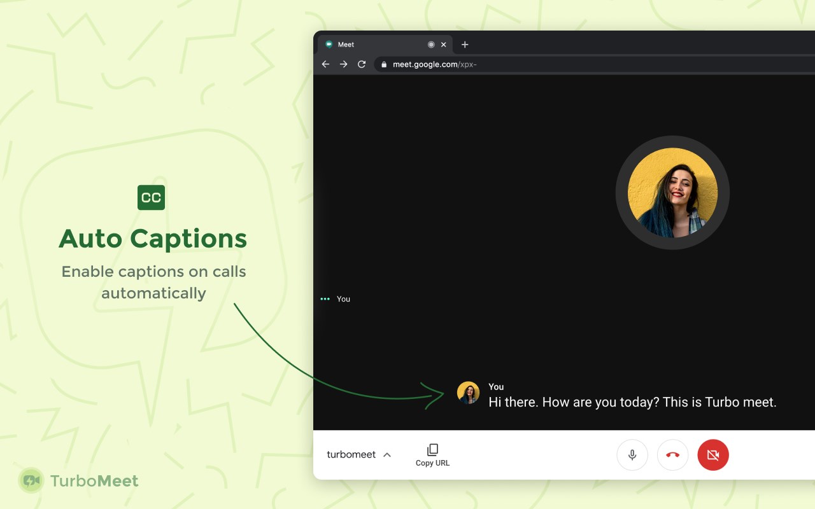Click the Copy URL button
The width and height of the screenshot is (815, 509).
(433, 456)
